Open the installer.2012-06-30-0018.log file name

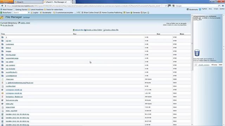click(17, 114)
